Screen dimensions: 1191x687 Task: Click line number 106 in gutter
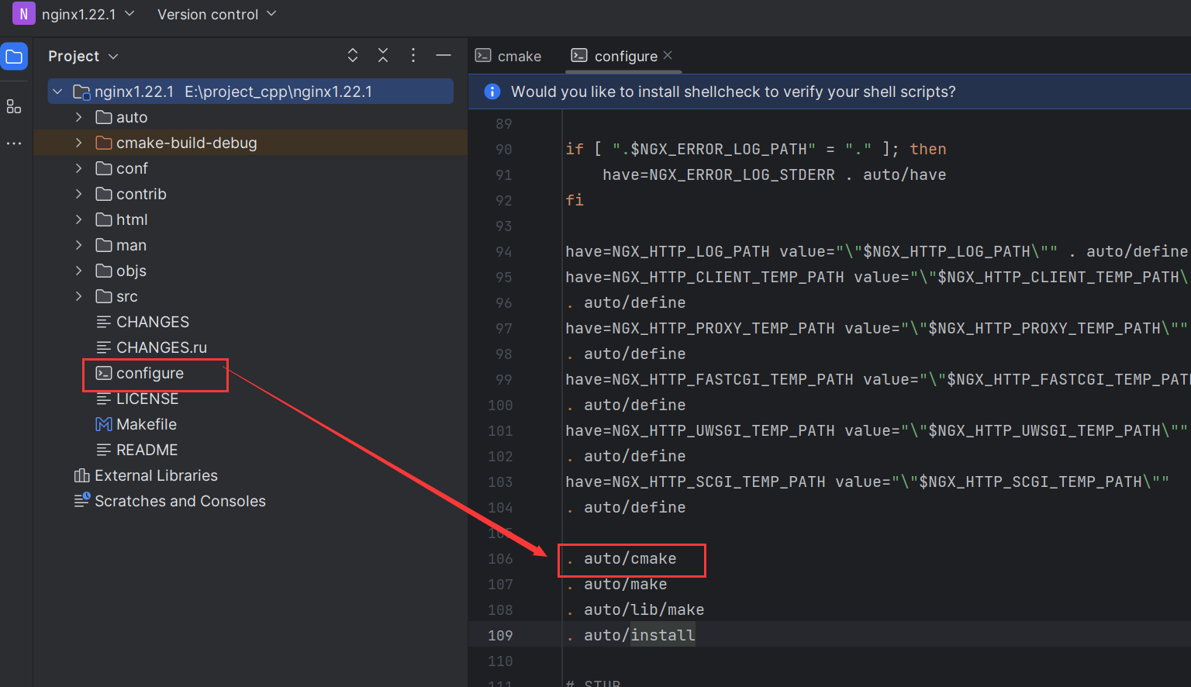pos(500,558)
